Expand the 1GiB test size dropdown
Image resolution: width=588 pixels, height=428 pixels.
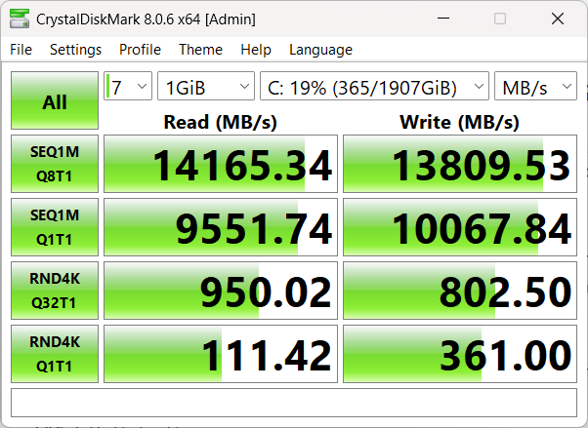point(206,86)
